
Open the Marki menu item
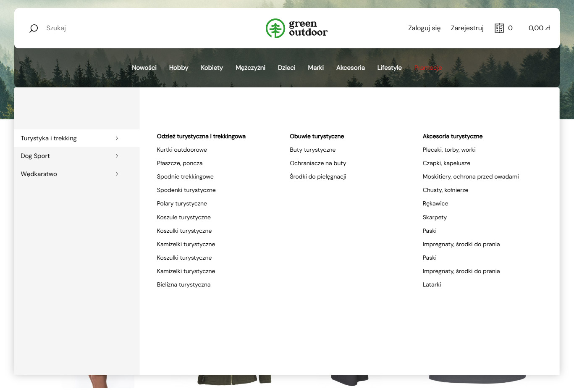coord(316,68)
